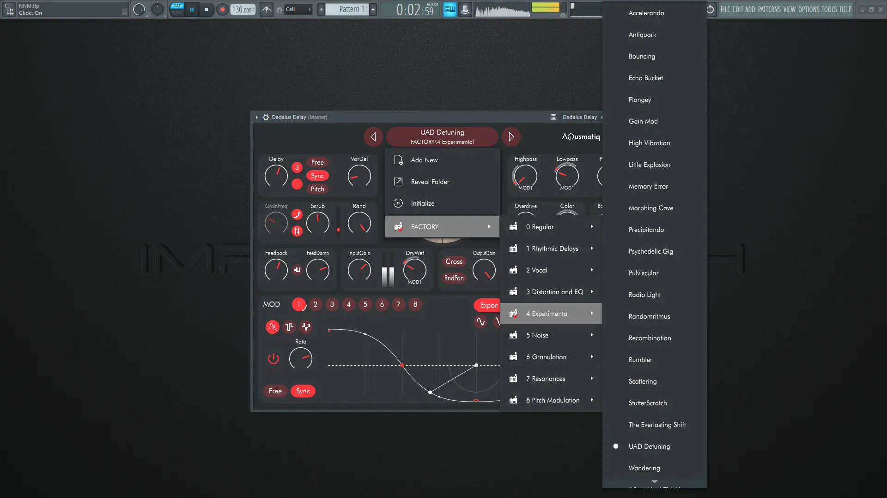Click the tempo 130.000 field
Viewport: 887px width, 498px height.
click(242, 9)
